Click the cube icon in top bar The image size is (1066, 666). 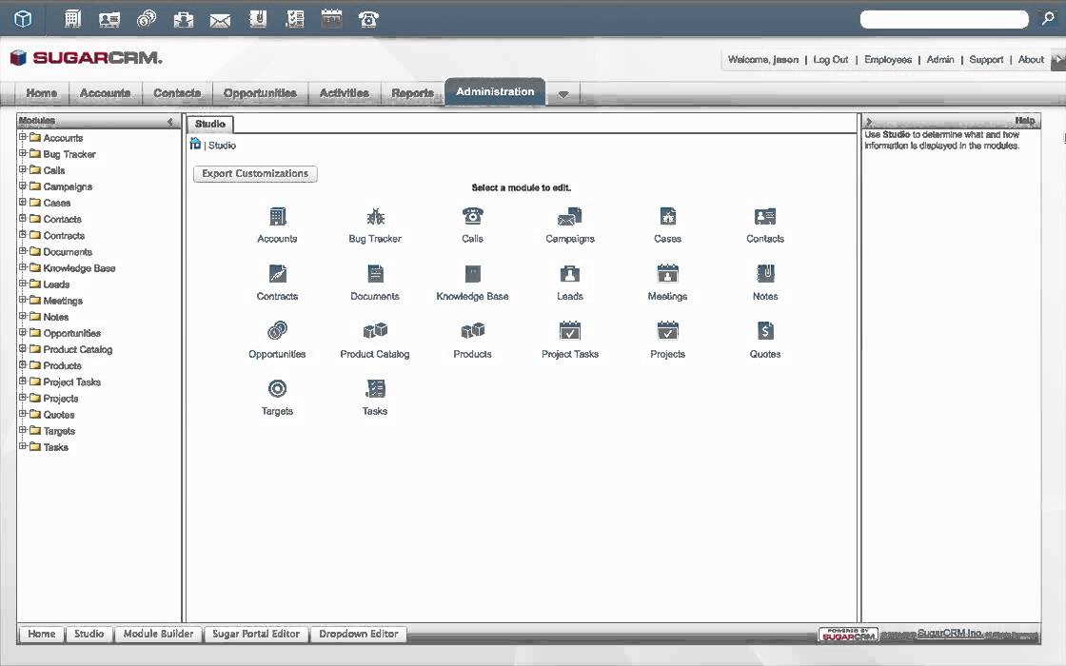[23, 19]
